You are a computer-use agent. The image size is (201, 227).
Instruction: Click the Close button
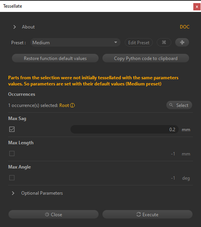pos(54,214)
